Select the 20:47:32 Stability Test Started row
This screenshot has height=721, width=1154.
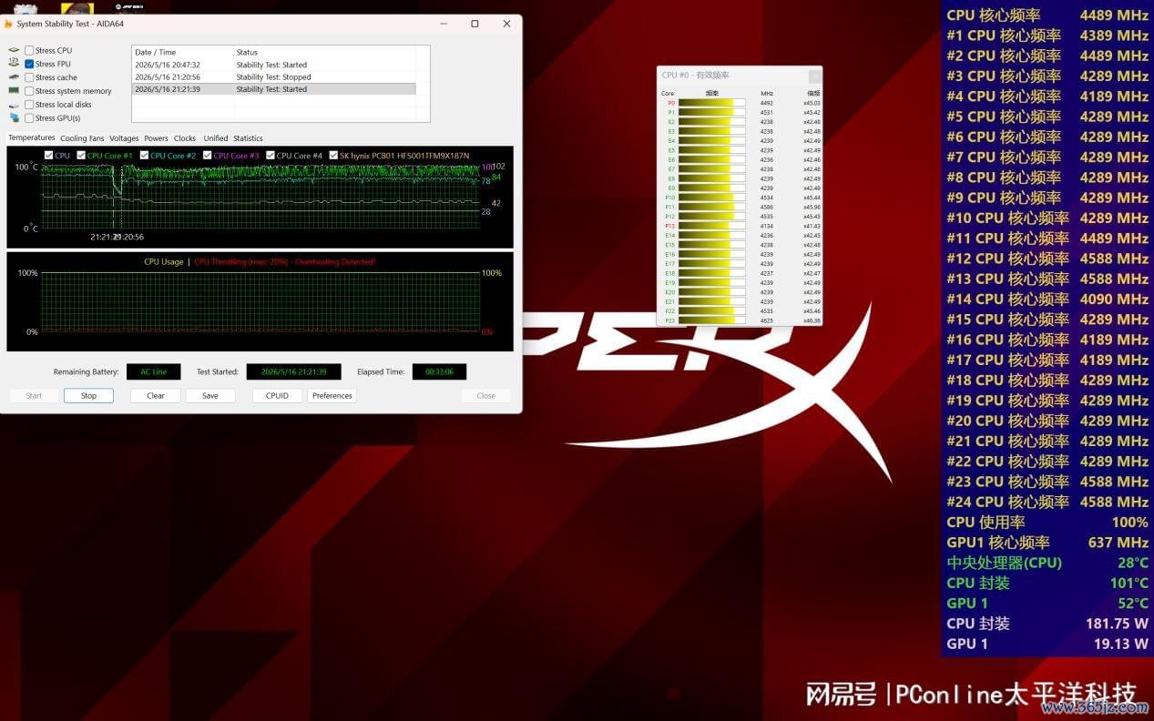(x=274, y=65)
